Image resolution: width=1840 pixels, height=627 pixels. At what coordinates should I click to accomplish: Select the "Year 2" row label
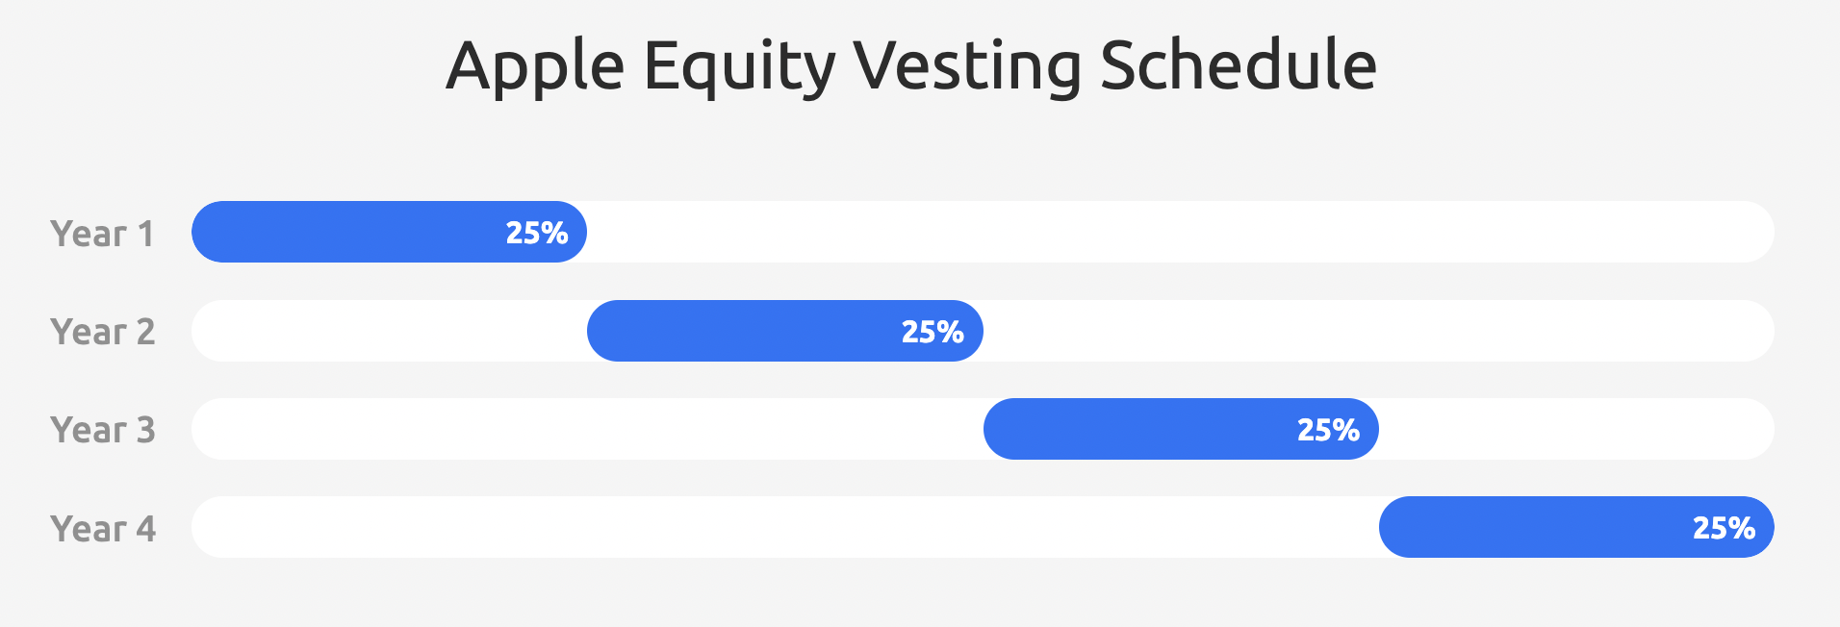click(102, 332)
